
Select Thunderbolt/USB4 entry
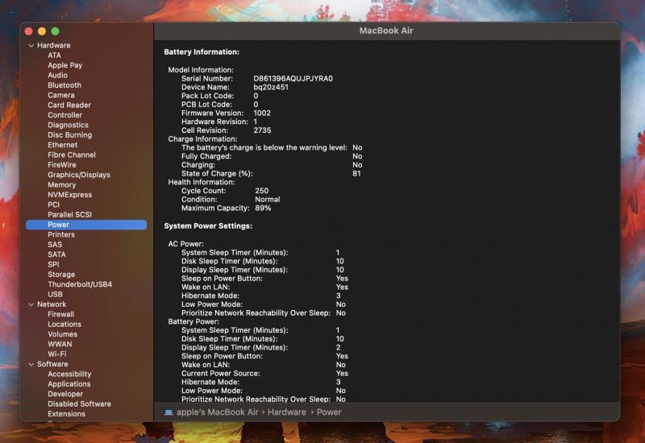[x=80, y=284]
